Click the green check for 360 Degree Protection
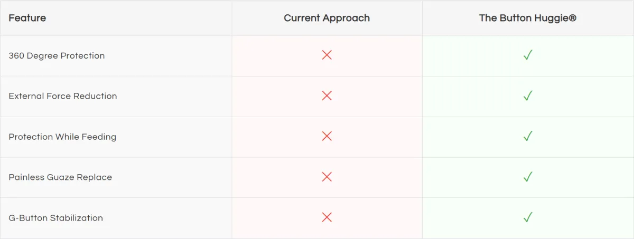634x239 pixels. 527,55
